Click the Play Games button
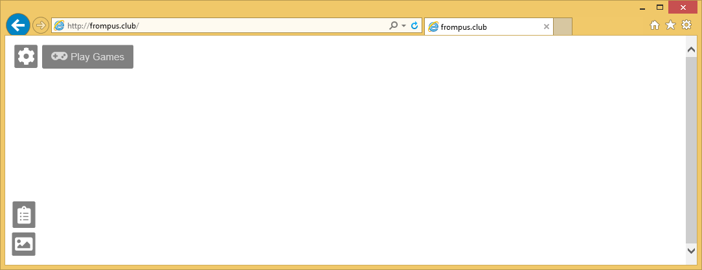The height and width of the screenshot is (270, 702). coord(88,57)
